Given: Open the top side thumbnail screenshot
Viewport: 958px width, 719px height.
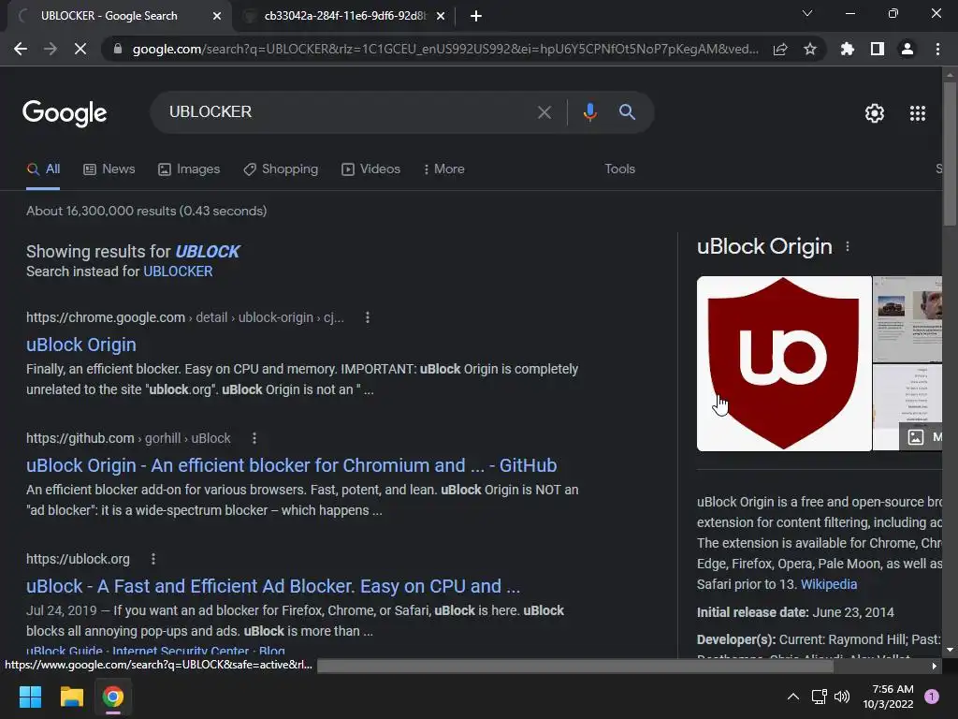Looking at the screenshot, I should pyautogui.click(x=907, y=319).
